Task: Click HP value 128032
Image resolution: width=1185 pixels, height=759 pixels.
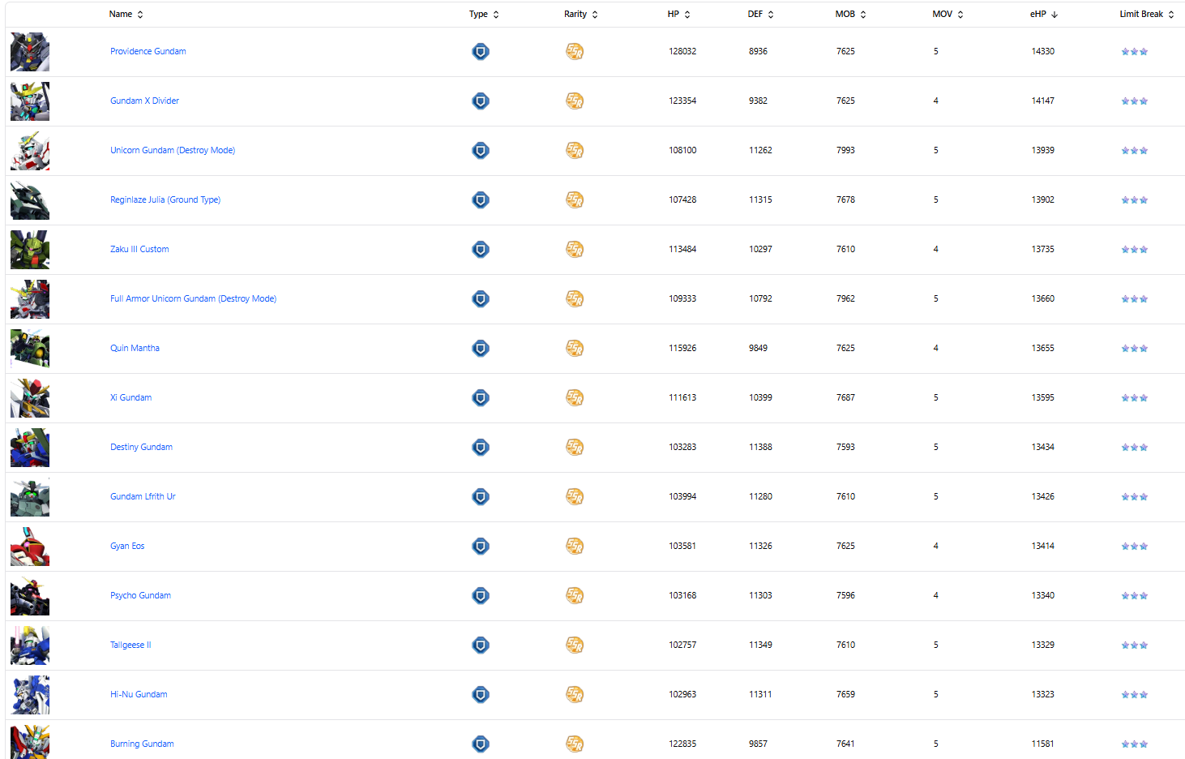Action: tap(682, 51)
